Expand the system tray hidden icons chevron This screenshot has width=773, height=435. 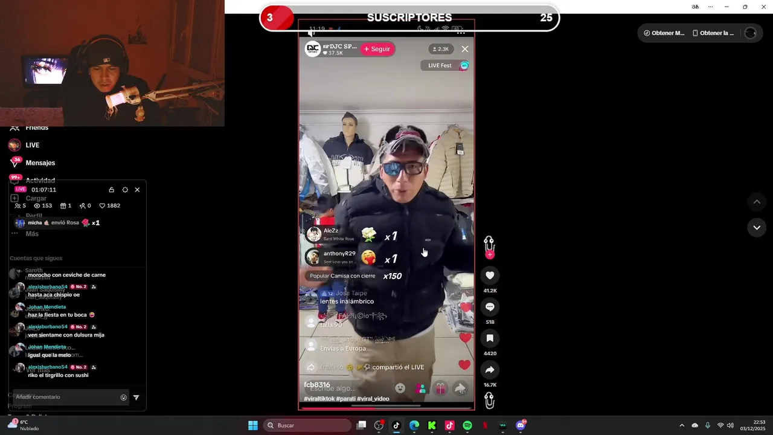[682, 425]
